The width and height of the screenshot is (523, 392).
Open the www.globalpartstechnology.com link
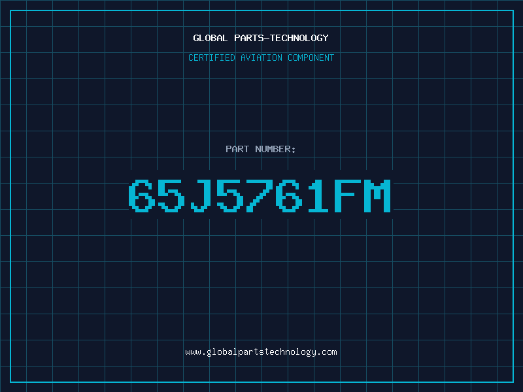261,352
